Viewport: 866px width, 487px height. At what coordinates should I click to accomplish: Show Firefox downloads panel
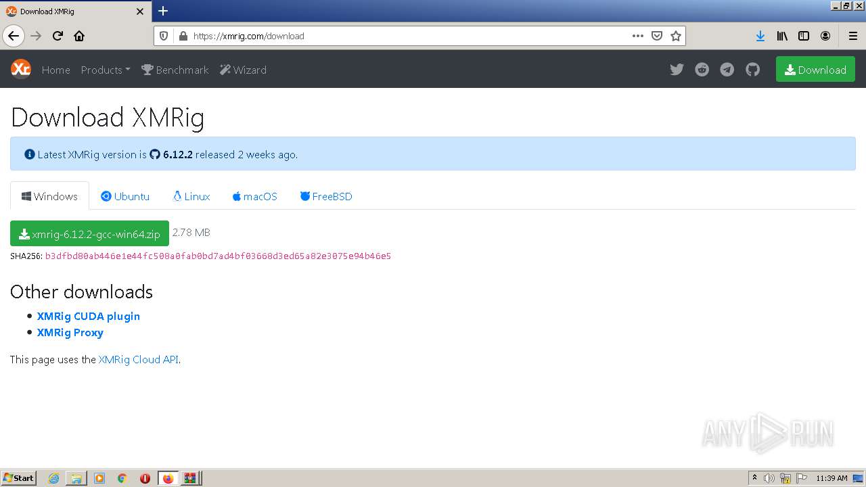coord(760,36)
